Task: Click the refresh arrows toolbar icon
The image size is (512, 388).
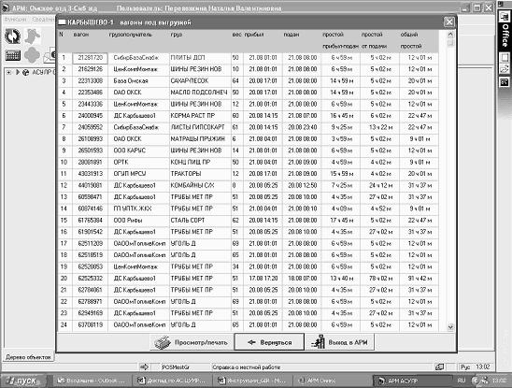Action: click(x=13, y=36)
